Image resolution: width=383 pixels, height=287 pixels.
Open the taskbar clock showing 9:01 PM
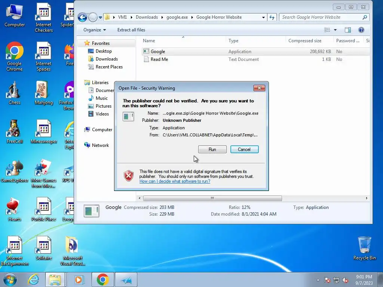(x=364, y=280)
